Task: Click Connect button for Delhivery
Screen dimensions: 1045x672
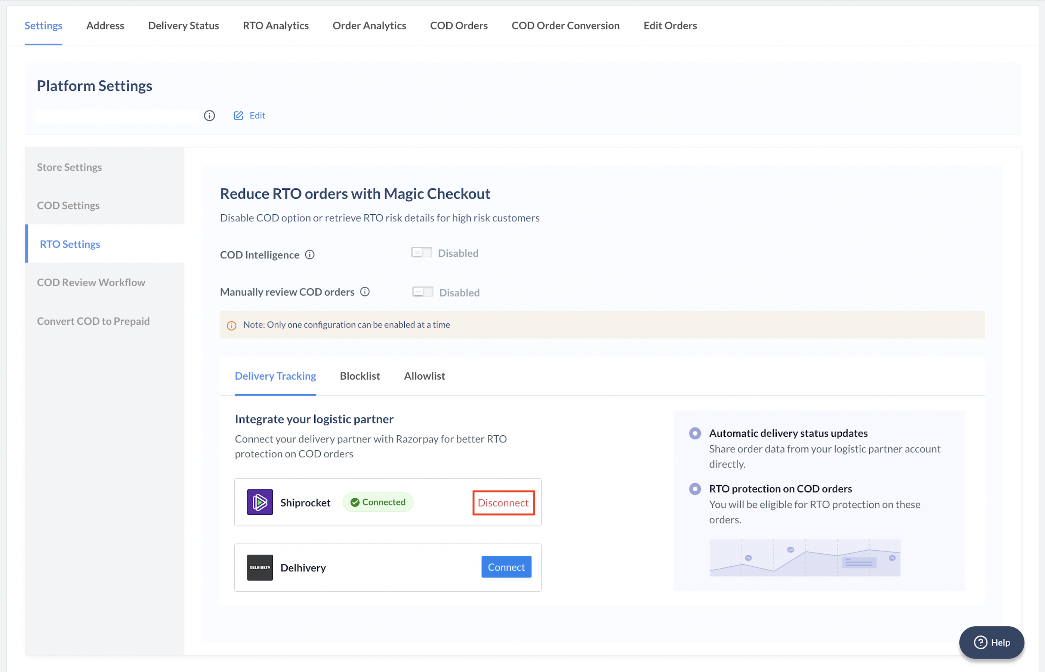Action: [506, 567]
